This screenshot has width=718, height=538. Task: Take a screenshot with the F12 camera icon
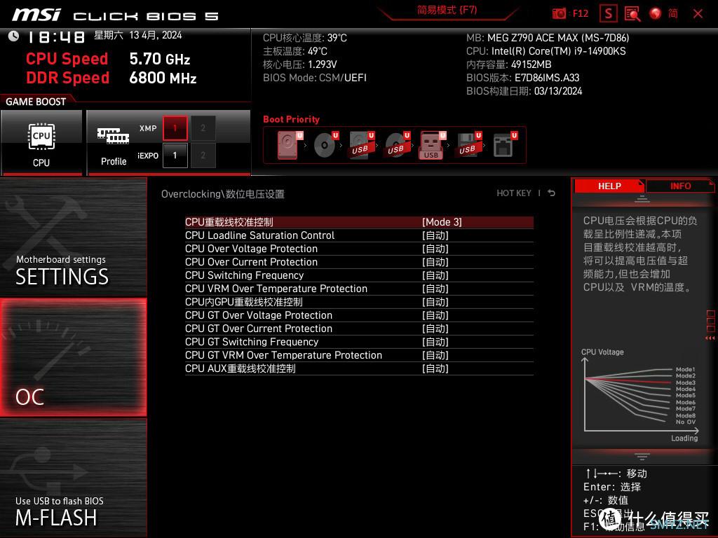[559, 14]
